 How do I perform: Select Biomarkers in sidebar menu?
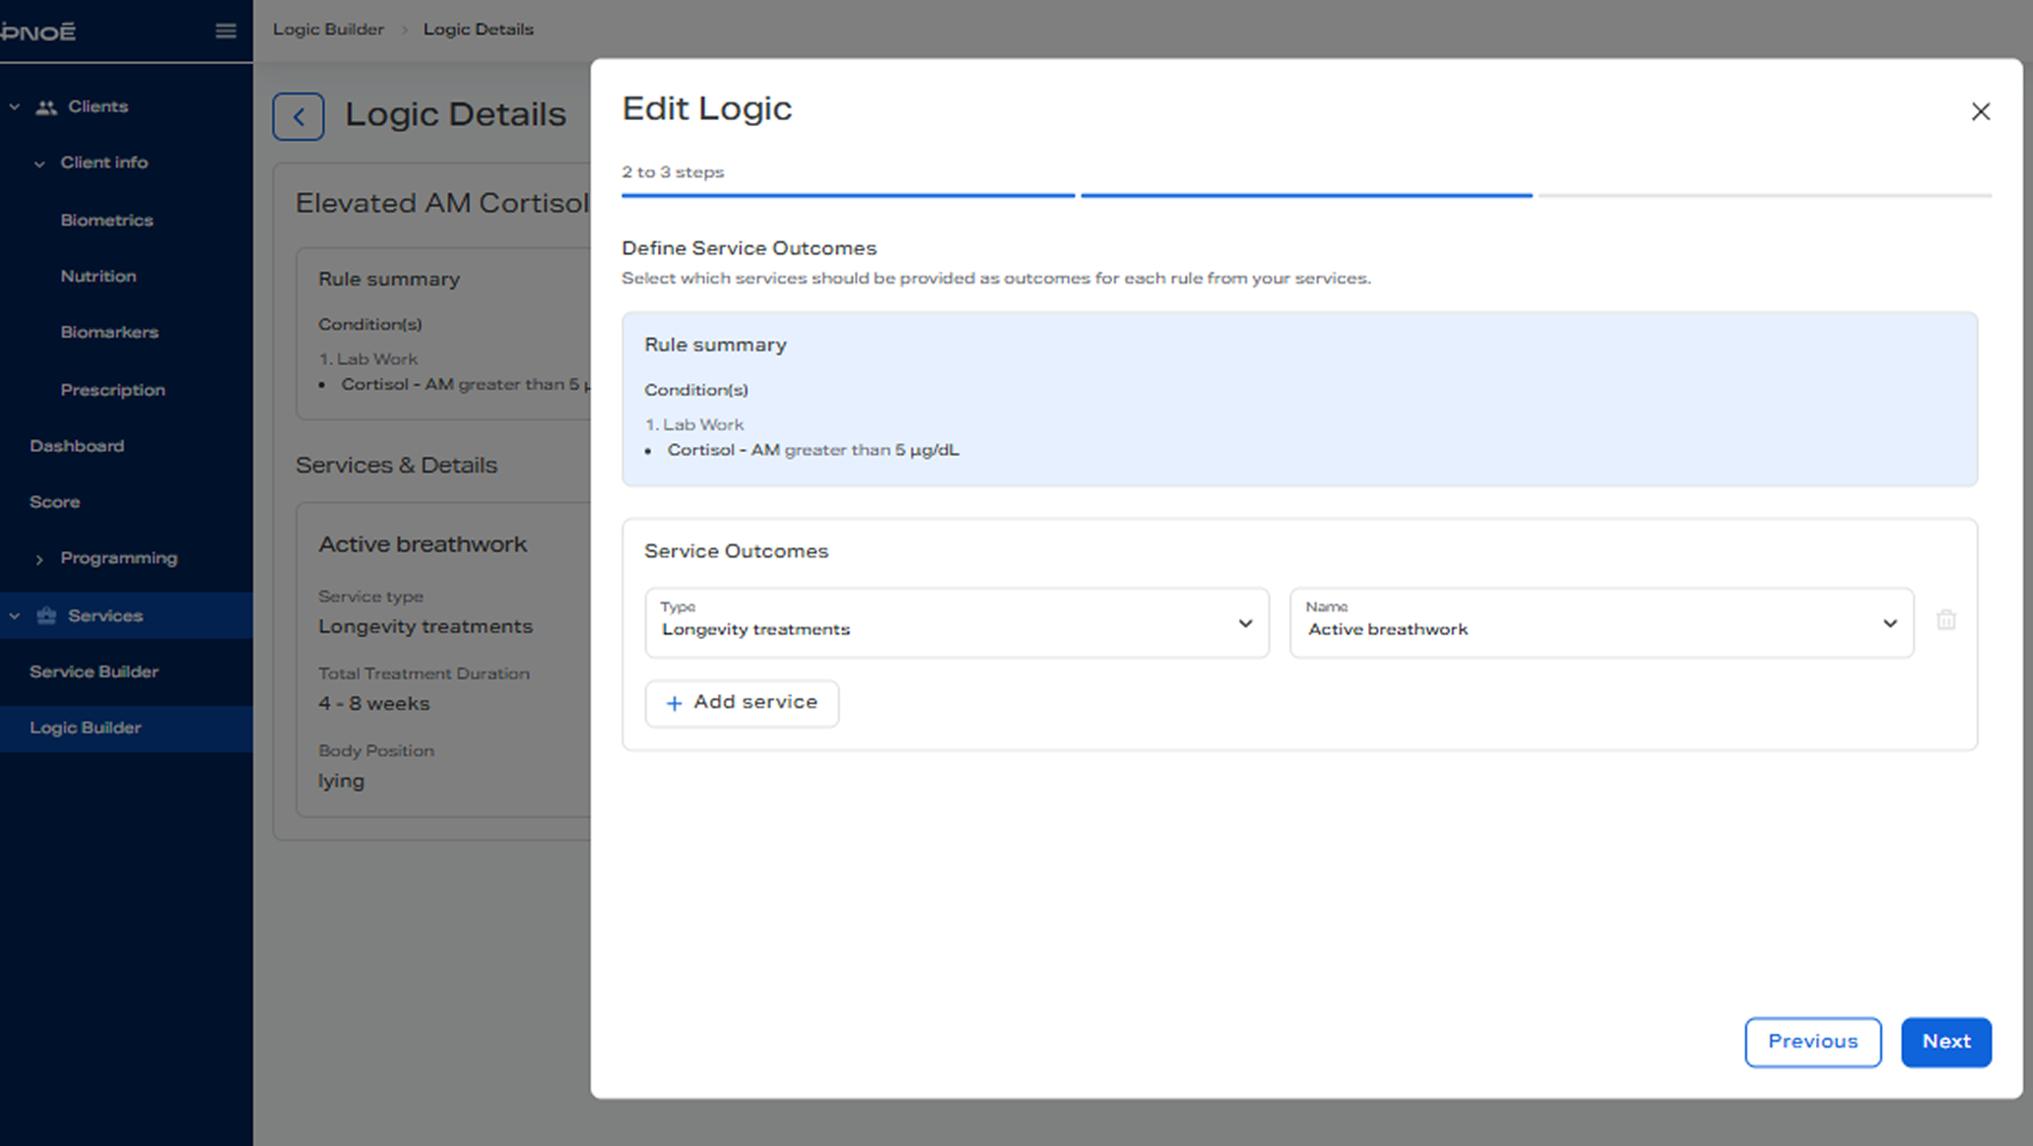coord(109,333)
